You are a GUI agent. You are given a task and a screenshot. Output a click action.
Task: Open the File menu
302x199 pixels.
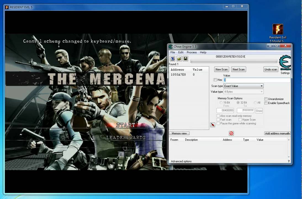pyautogui.click(x=173, y=52)
